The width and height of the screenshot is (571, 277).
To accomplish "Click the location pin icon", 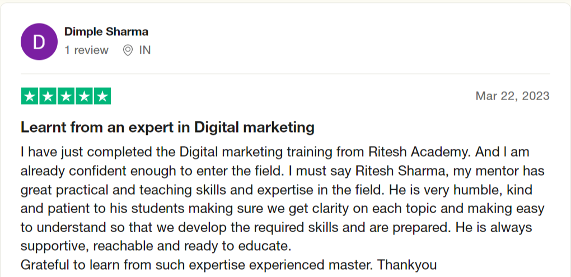I will click(128, 50).
